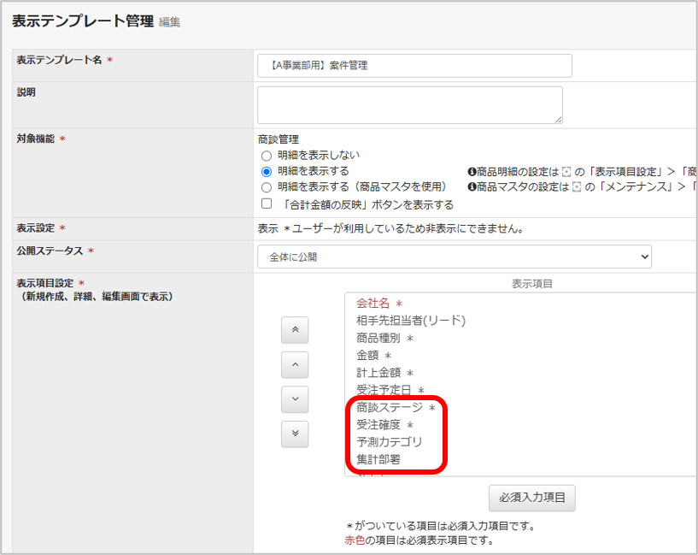Click the info icon before 商品マスタの設定は
This screenshot has width=698, height=555.
pos(472,186)
